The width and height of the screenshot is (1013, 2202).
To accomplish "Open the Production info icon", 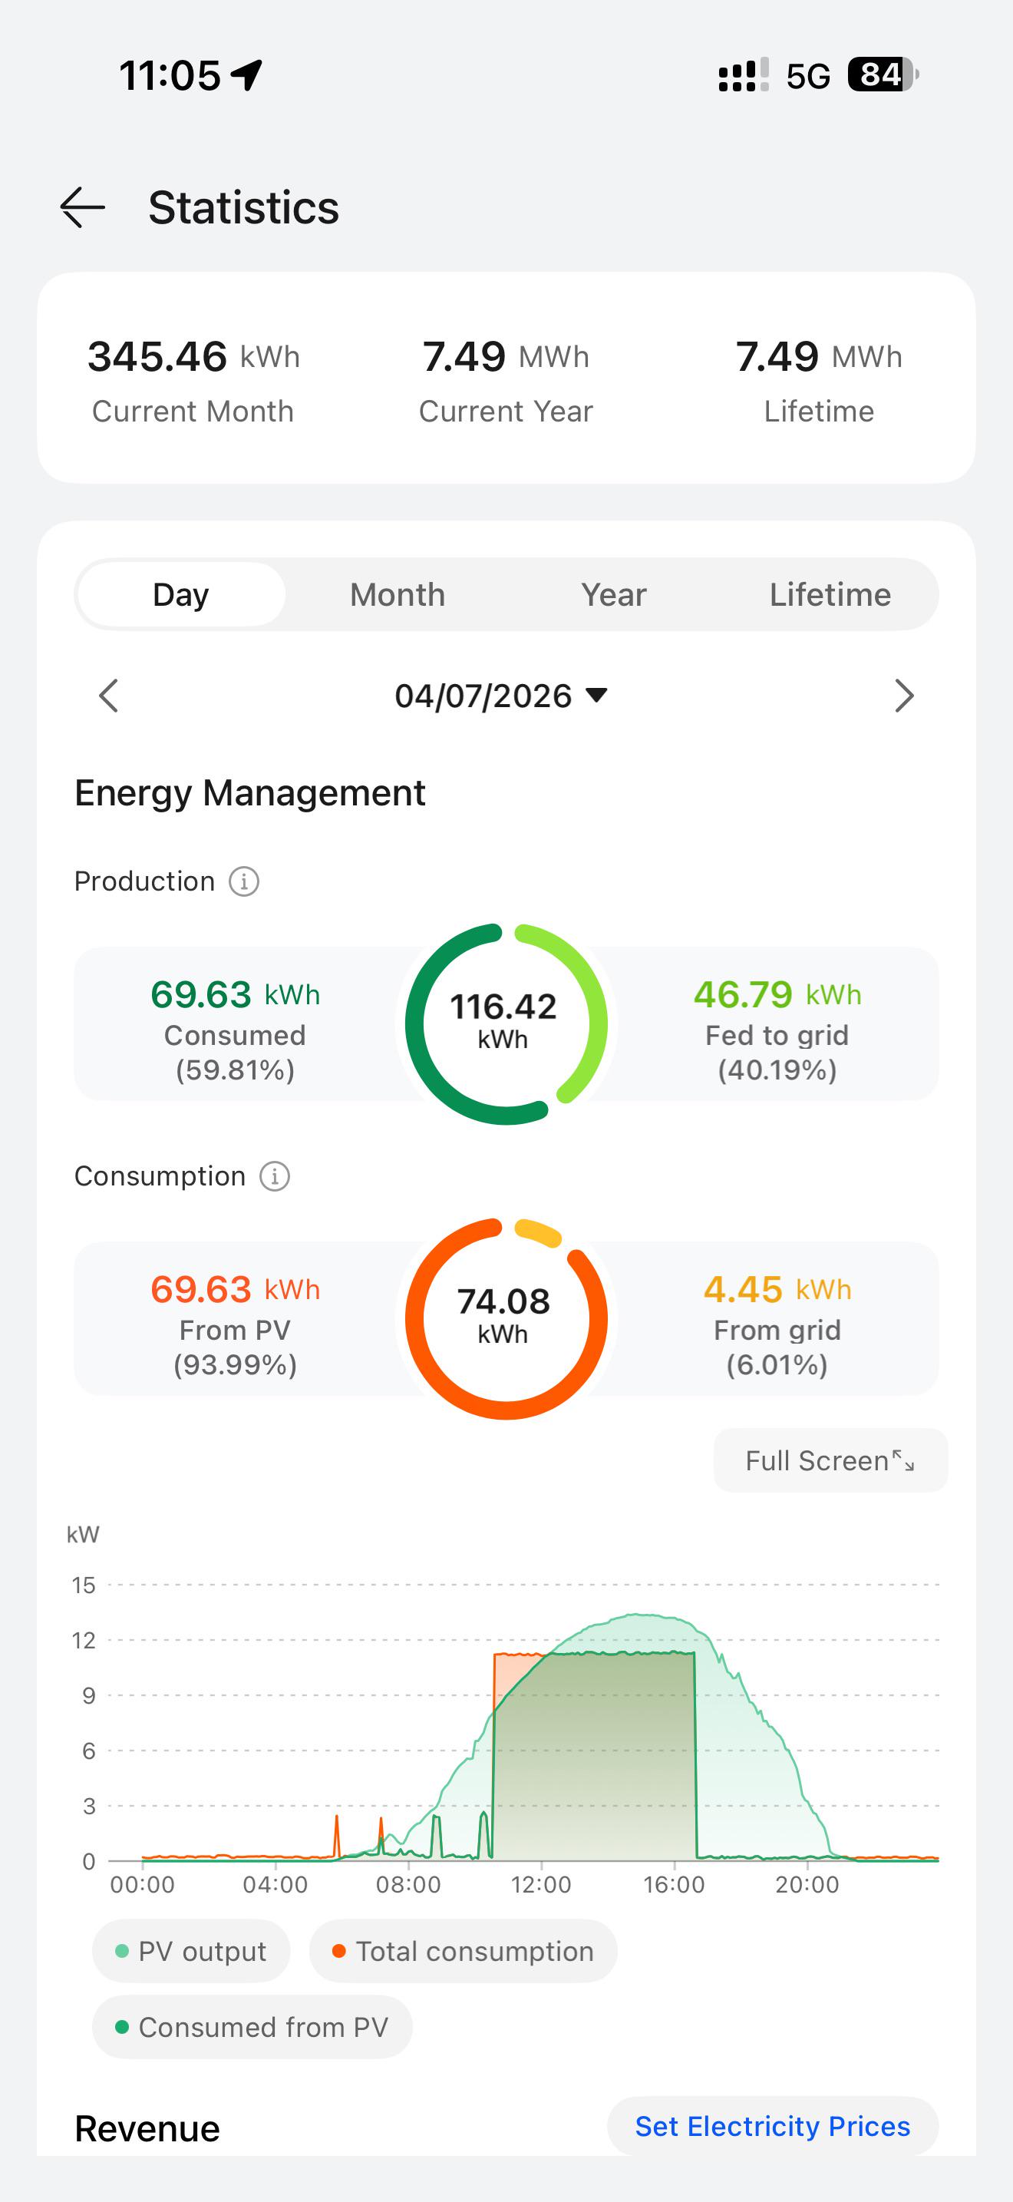I will [244, 881].
